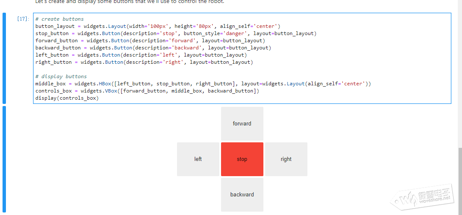
Task: Click into the button_layout code line
Action: 158,26
